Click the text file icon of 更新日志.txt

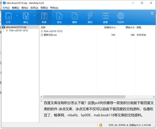[42, 35]
